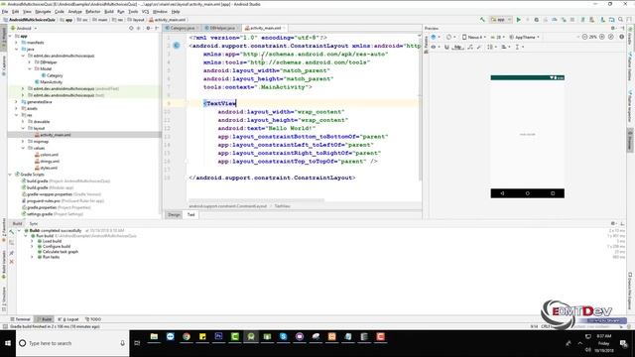Select MainActivity in project tree
The image size is (635, 357).
(51, 82)
